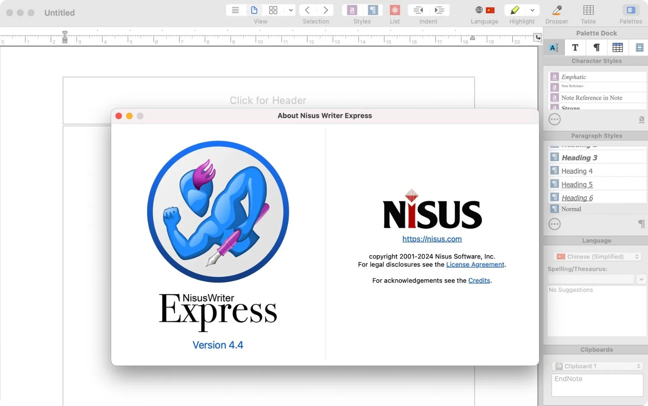
Task: Click the Table toolbar icon
Action: 588,10
